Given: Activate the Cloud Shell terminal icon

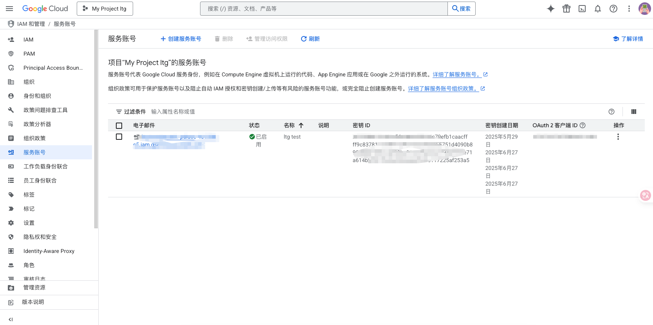Looking at the screenshot, I should click(x=582, y=9).
